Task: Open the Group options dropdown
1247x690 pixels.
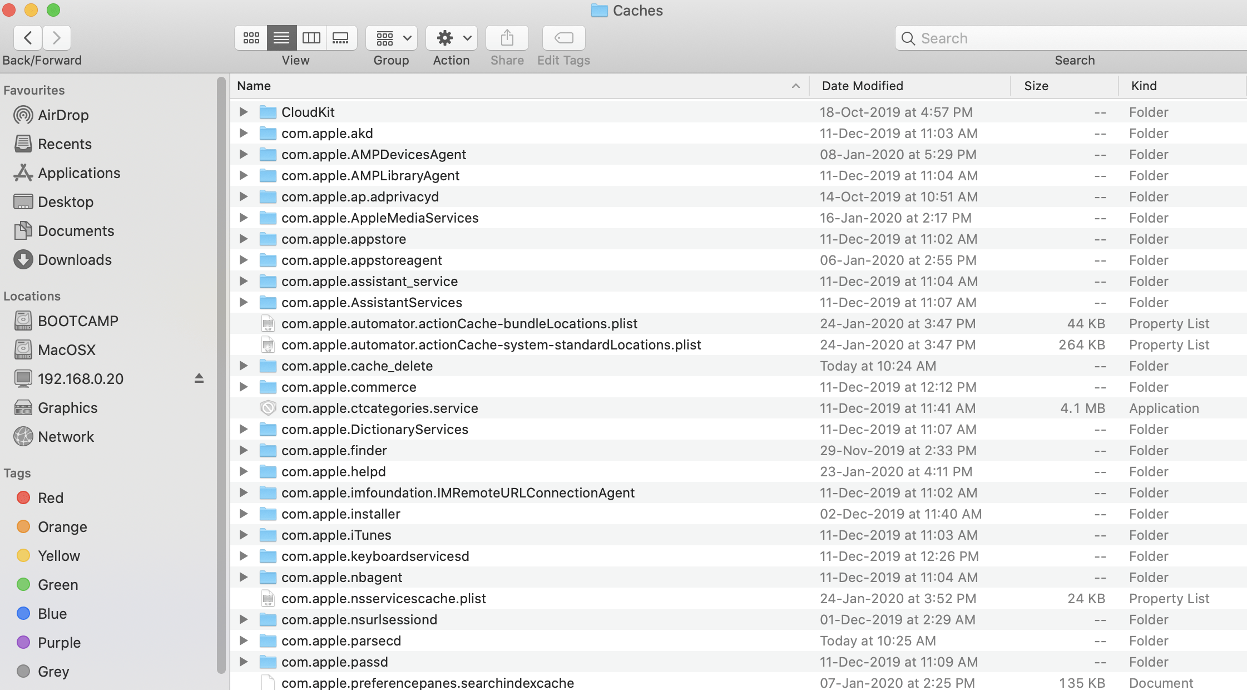Action: [x=392, y=38]
